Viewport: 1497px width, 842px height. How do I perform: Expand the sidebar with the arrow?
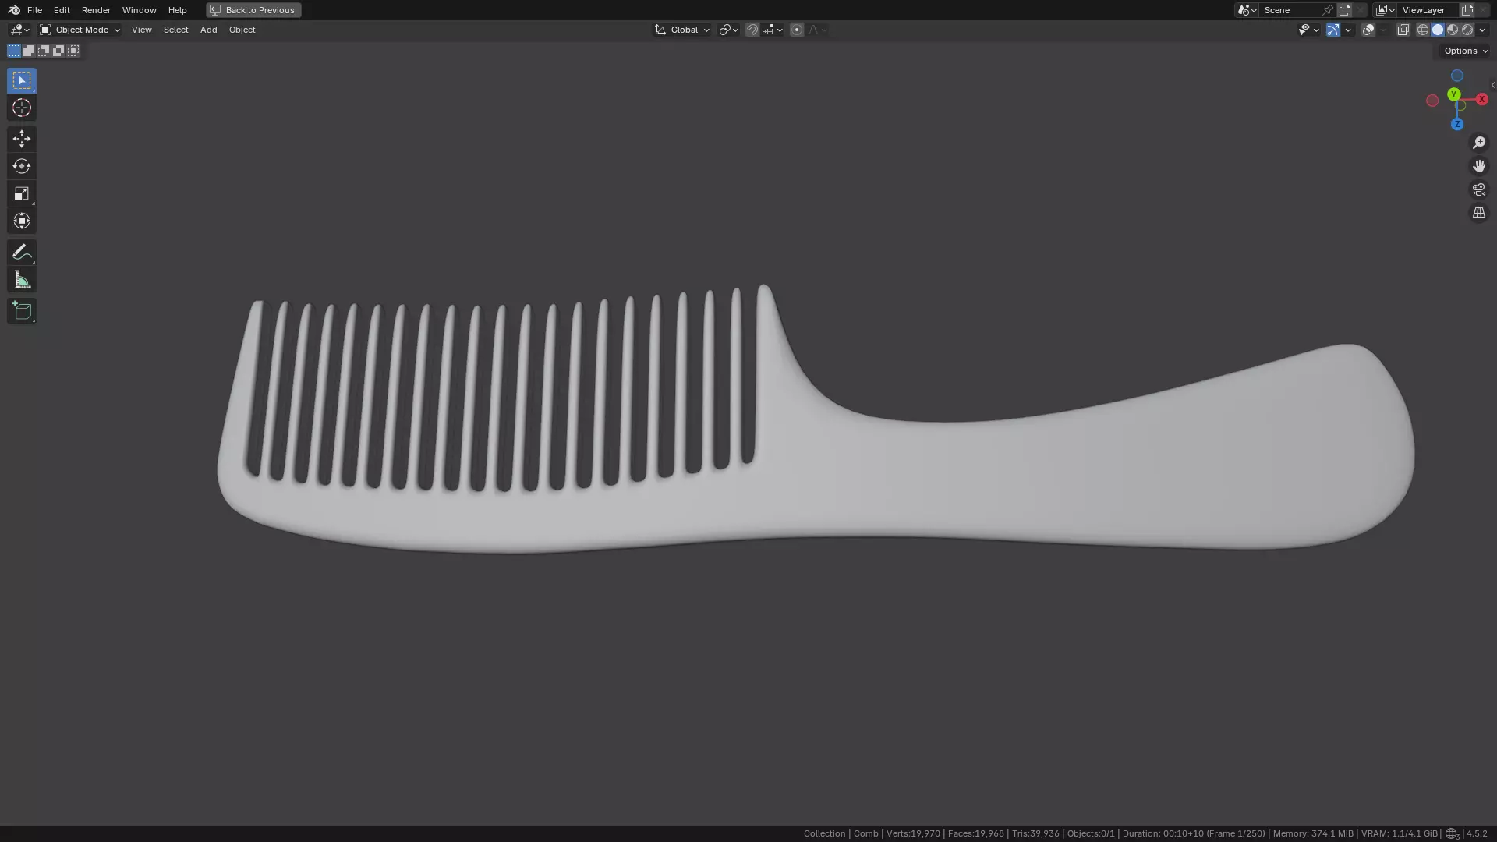pyautogui.click(x=1492, y=85)
